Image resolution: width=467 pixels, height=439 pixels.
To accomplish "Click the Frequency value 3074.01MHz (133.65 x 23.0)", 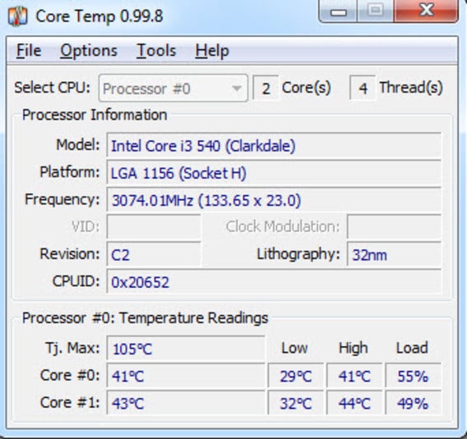I will click(x=274, y=199).
